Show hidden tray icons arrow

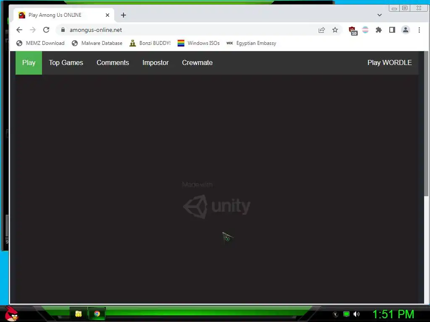coord(336,314)
